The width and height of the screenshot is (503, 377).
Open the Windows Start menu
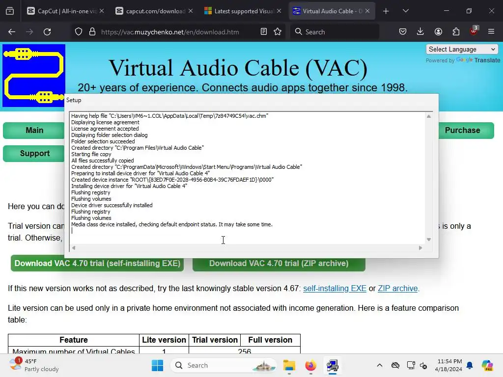point(157,365)
